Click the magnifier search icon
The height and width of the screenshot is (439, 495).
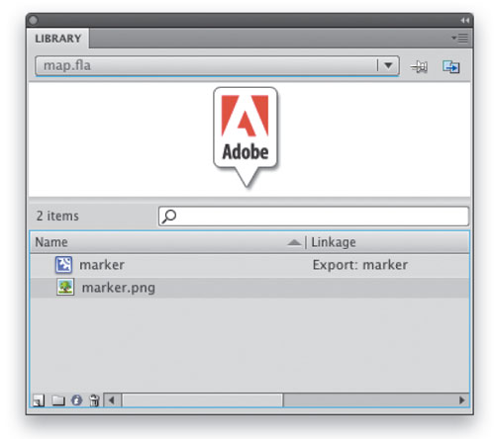pos(169,217)
